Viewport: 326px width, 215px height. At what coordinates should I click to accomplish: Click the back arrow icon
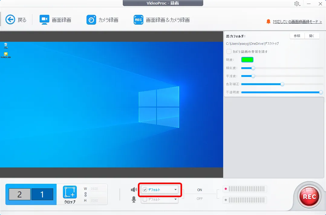pyautogui.click(x=10, y=20)
